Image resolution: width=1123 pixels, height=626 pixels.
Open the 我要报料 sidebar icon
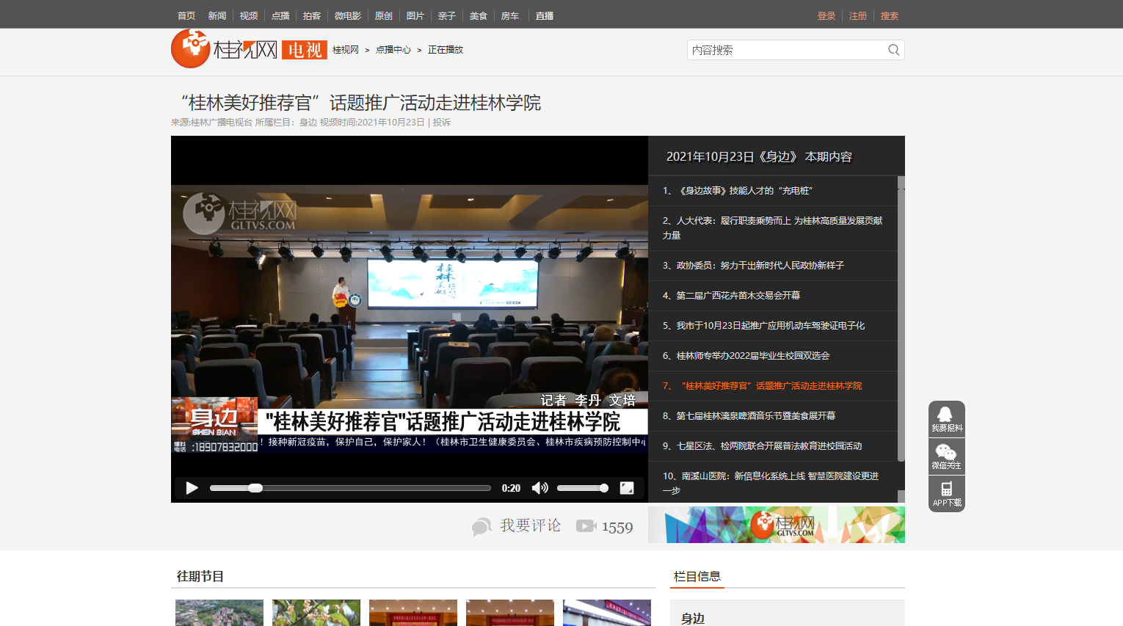point(946,419)
